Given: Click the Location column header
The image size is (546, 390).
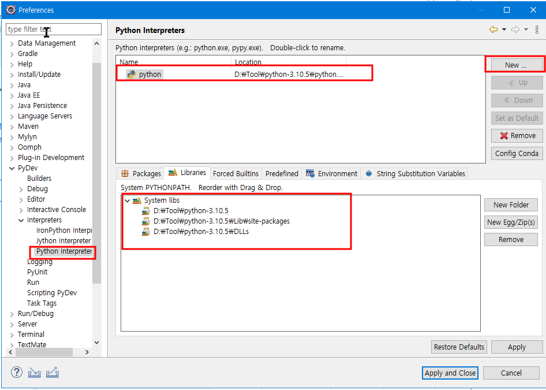Looking at the screenshot, I should coord(289,62).
